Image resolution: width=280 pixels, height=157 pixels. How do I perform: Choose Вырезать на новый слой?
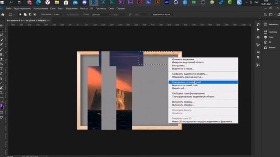point(203,85)
